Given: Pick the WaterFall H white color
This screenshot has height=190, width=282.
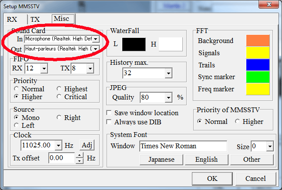Looking at the screenshot, I should pos(171,44).
